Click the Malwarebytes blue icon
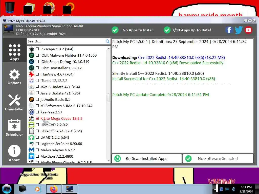 click(x=31, y=150)
